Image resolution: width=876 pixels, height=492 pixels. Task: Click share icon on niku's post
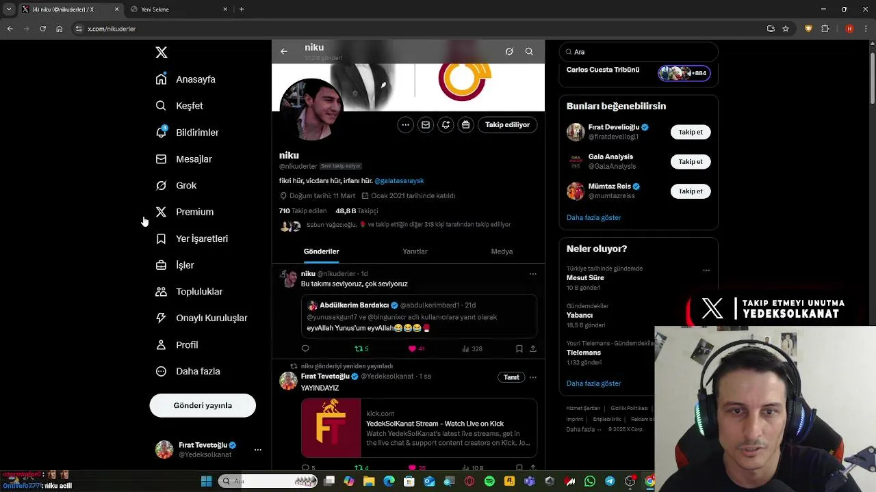point(532,348)
